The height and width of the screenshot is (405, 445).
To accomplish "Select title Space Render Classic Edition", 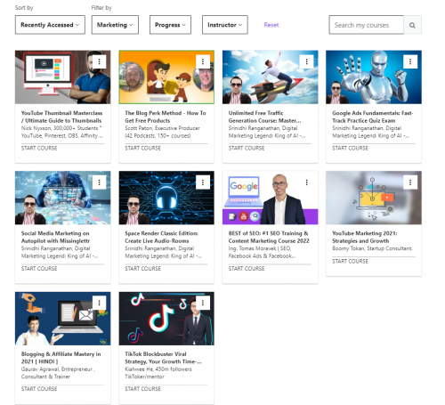I will coord(161,237).
